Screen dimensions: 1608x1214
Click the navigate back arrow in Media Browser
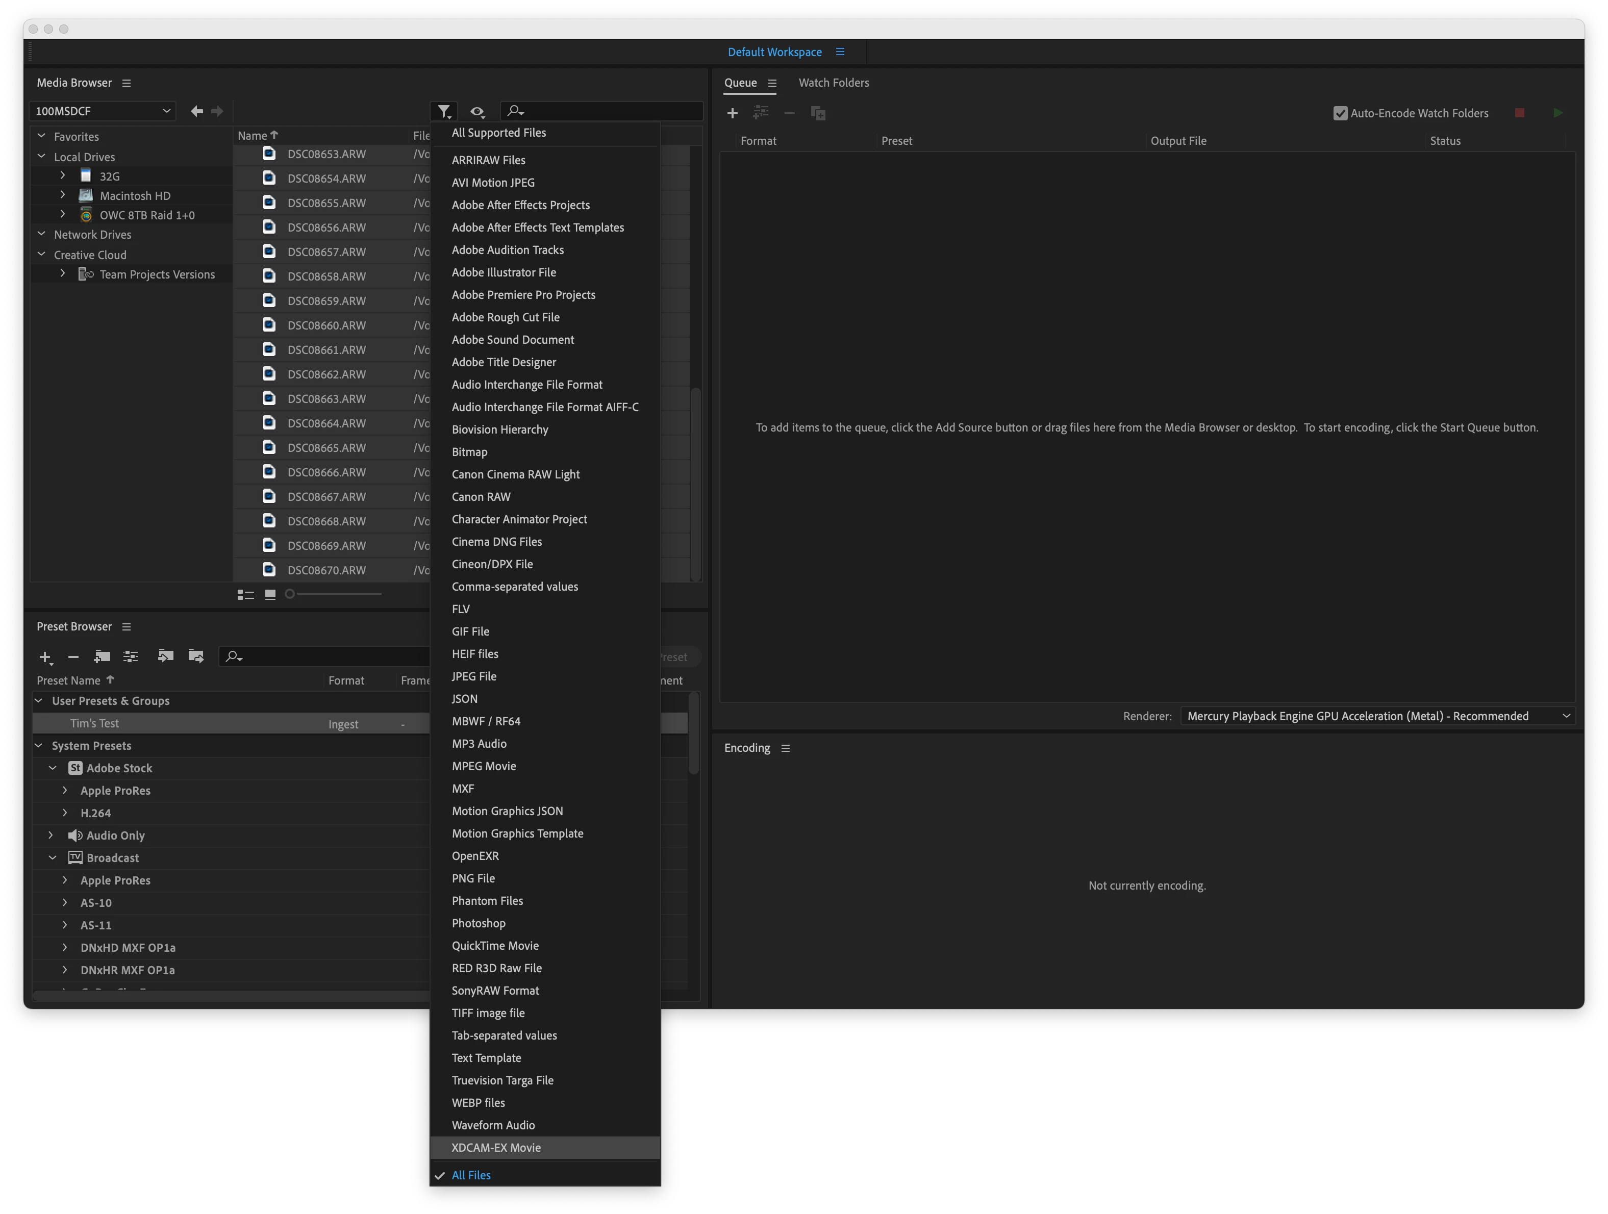(x=196, y=111)
